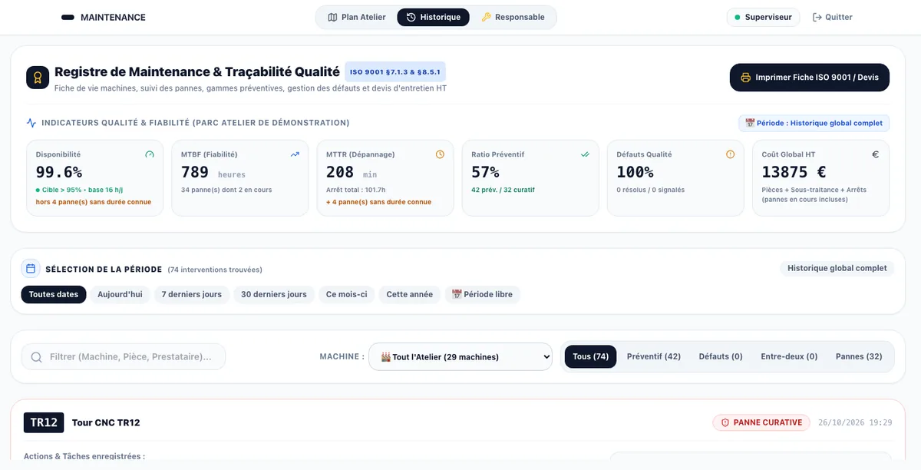Select the 7 derniers jours filter
This screenshot has width=921, height=470.
191,294
